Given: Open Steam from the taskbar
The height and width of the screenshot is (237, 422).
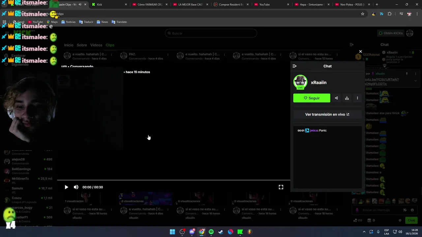Looking at the screenshot, I should [221, 232].
